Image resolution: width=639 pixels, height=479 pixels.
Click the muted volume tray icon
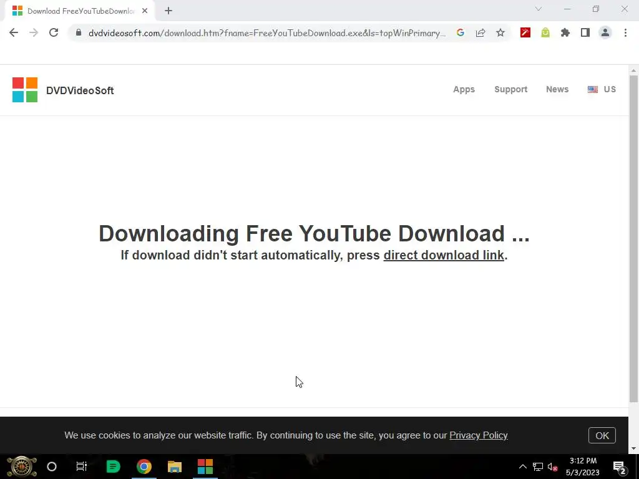coord(553,467)
